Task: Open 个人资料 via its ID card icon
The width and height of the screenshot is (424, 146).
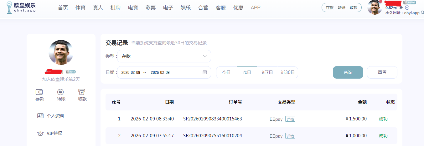Action: [40, 116]
